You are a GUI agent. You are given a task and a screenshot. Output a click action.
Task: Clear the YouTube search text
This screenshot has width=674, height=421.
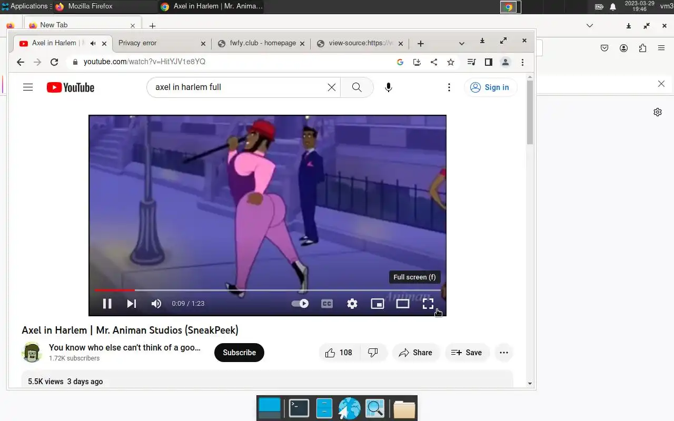pos(332,87)
